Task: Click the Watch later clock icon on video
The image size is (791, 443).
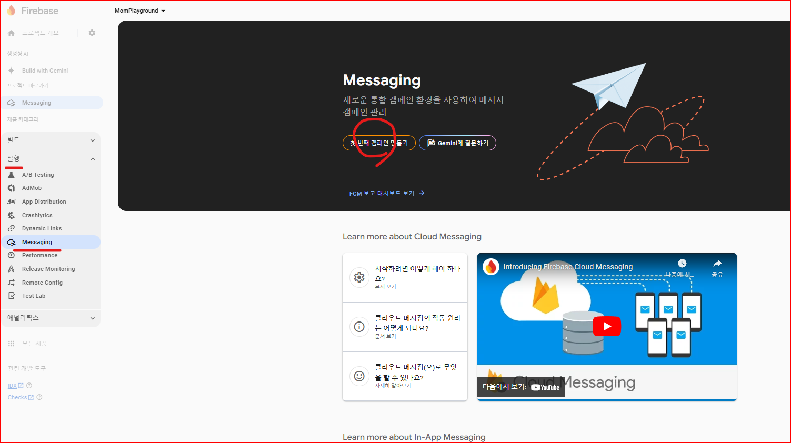Action: pos(682,264)
